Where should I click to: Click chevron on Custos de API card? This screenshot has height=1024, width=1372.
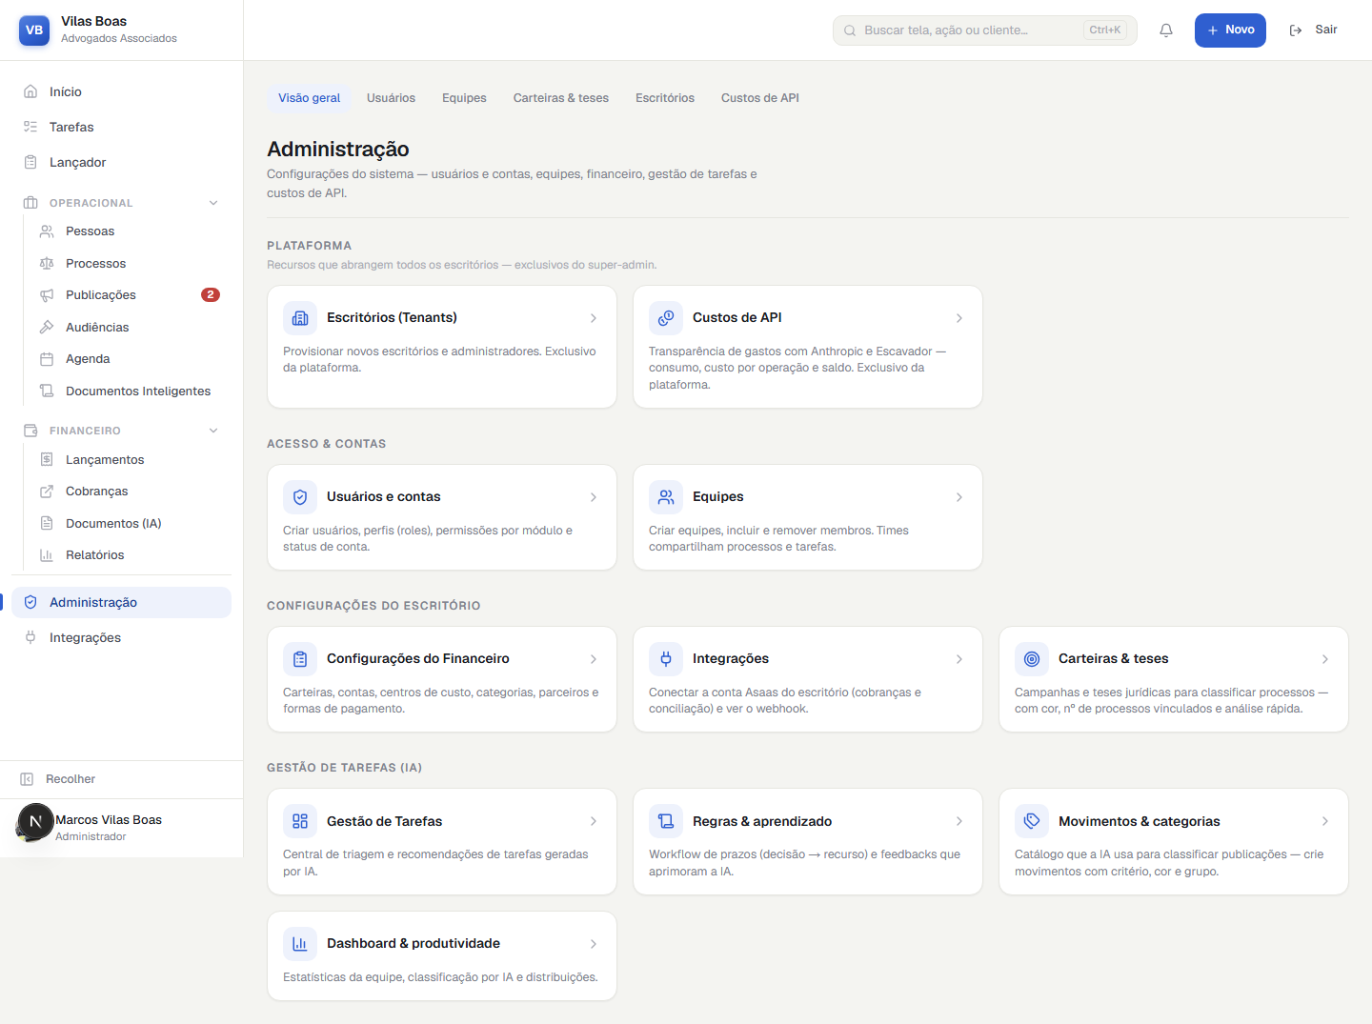point(959,318)
